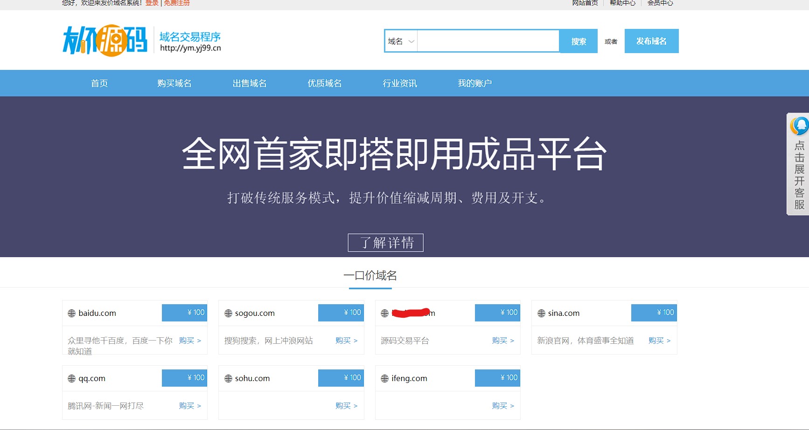This screenshot has height=430, width=809.
Task: Click the globe icon beside ifeng.com
Action: point(384,378)
